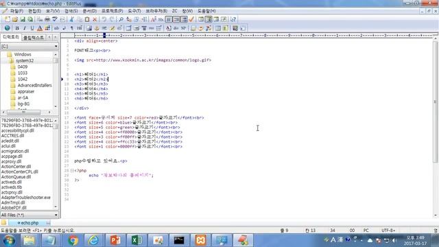Click the file list scroll down arrow
439x247 pixels.
pyautogui.click(x=56, y=207)
